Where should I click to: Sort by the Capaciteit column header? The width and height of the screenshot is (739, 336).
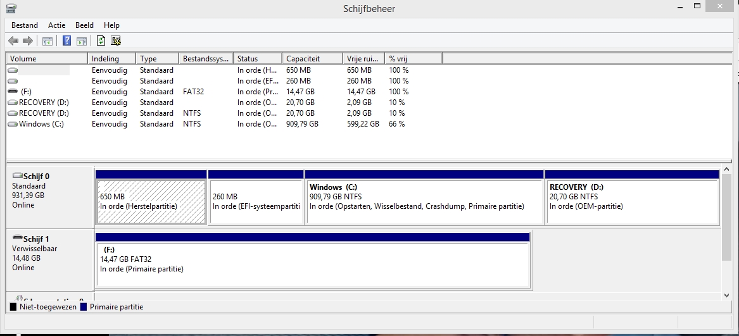[303, 59]
